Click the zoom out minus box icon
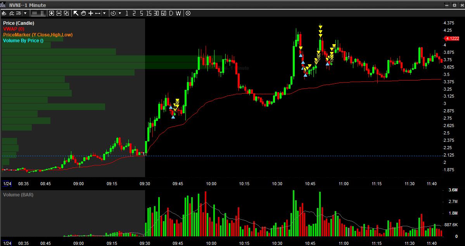This screenshot has width=465, height=246. pos(59,13)
